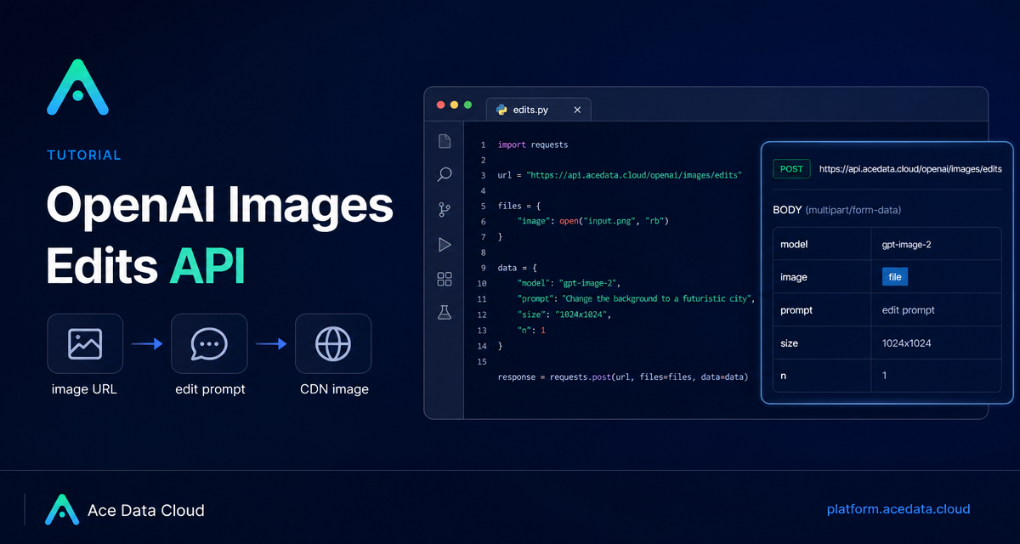Image resolution: width=1020 pixels, height=544 pixels.
Task: Click the n cell in the body table
Action: pos(822,375)
